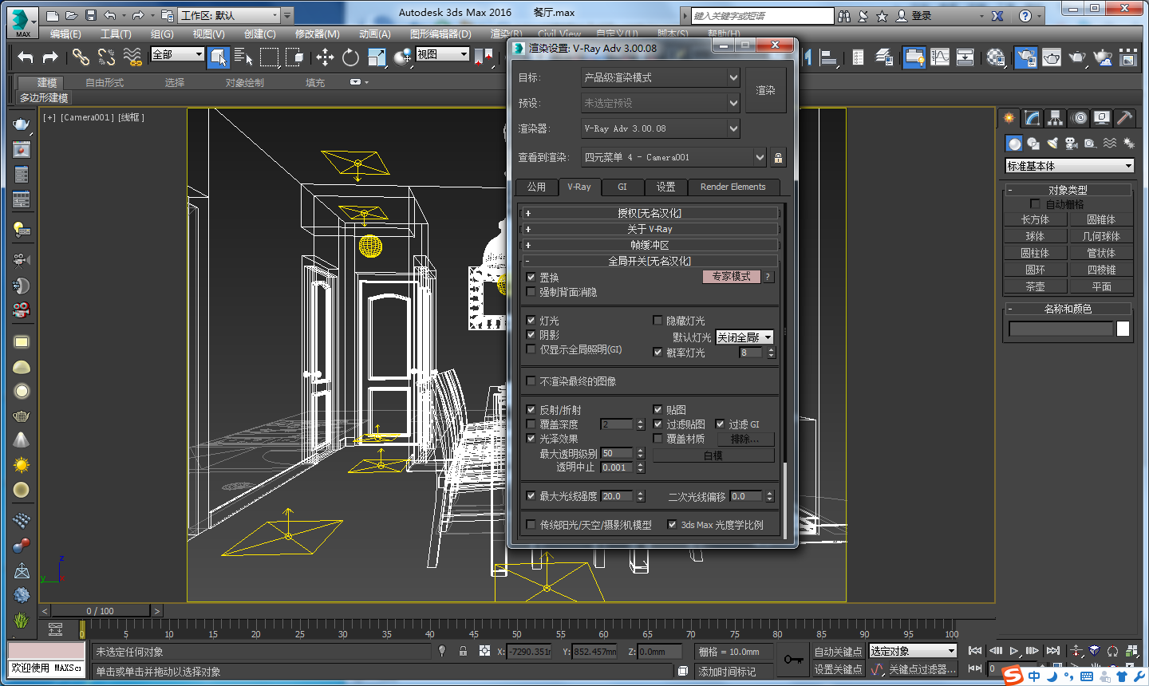Expand the 帧缓冲区 rollout
The image size is (1149, 686).
(650, 245)
